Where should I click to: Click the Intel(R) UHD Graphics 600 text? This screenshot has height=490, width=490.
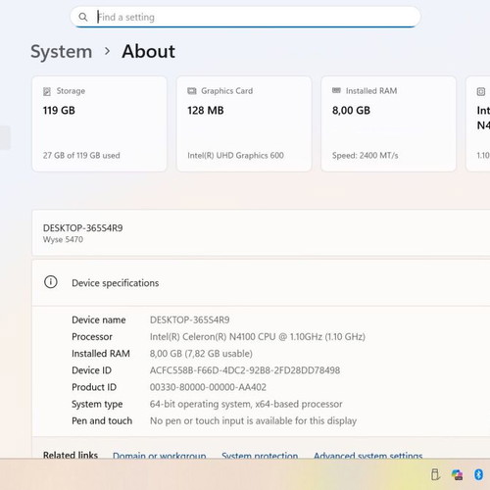235,156
